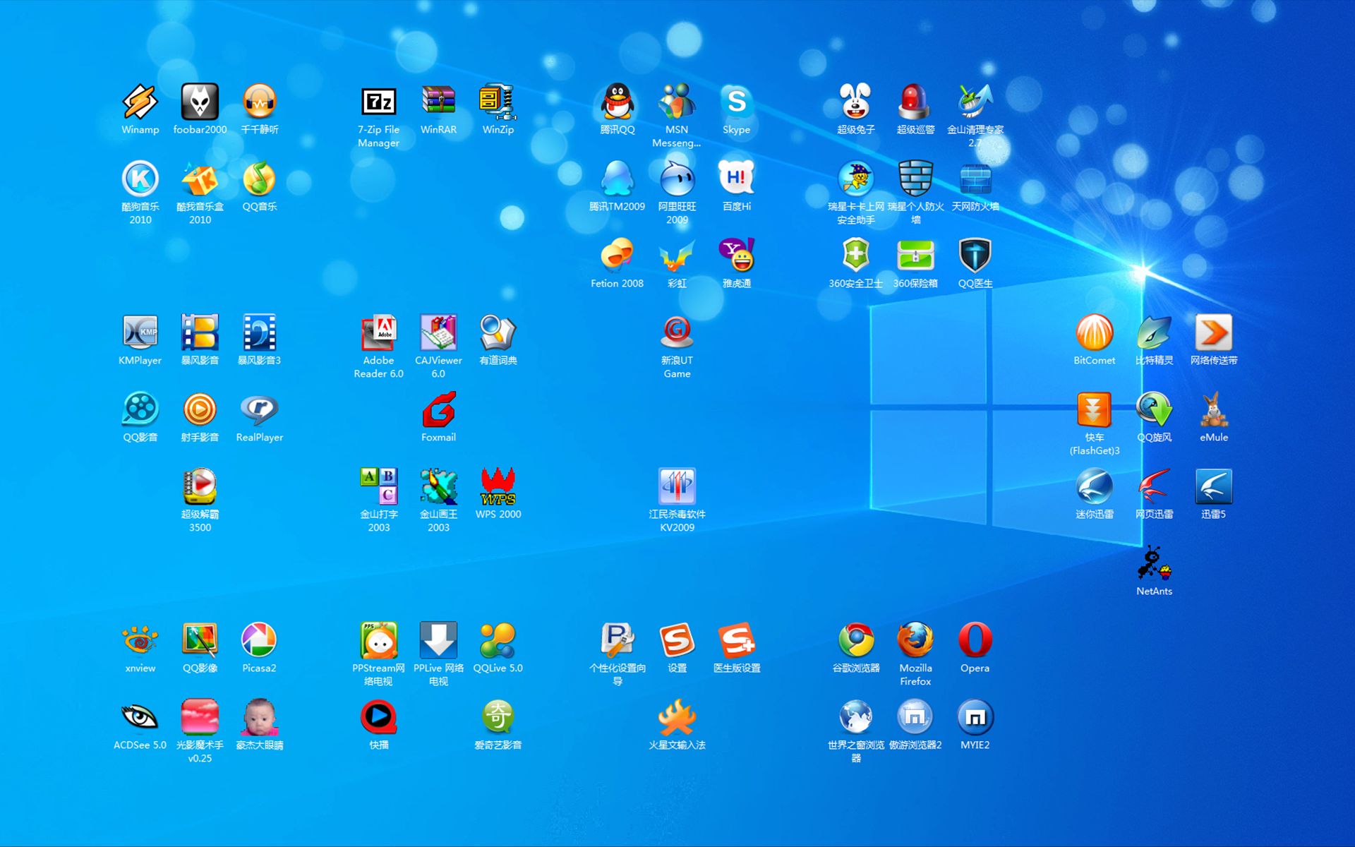Launch Skype application
The image size is (1355, 847).
[x=738, y=104]
